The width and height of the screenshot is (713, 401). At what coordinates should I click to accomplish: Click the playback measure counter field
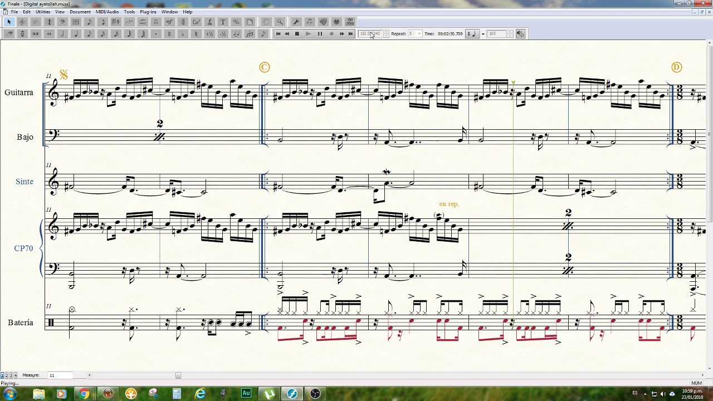[370, 34]
